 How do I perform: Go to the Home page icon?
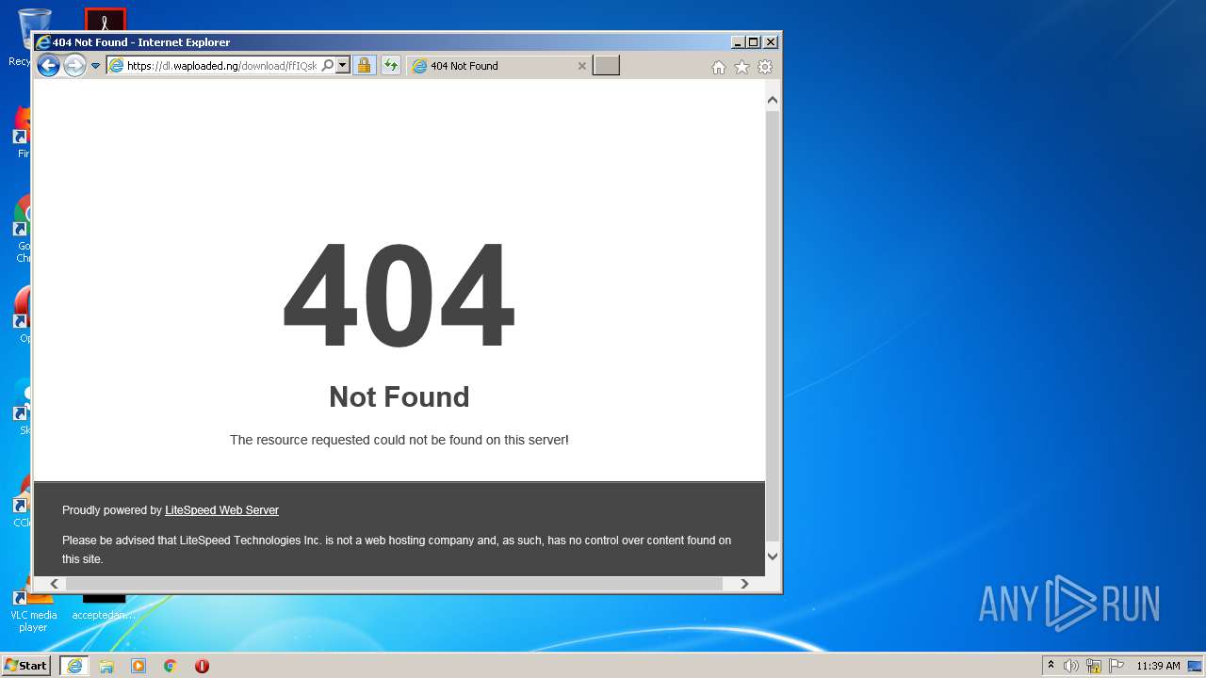[719, 67]
